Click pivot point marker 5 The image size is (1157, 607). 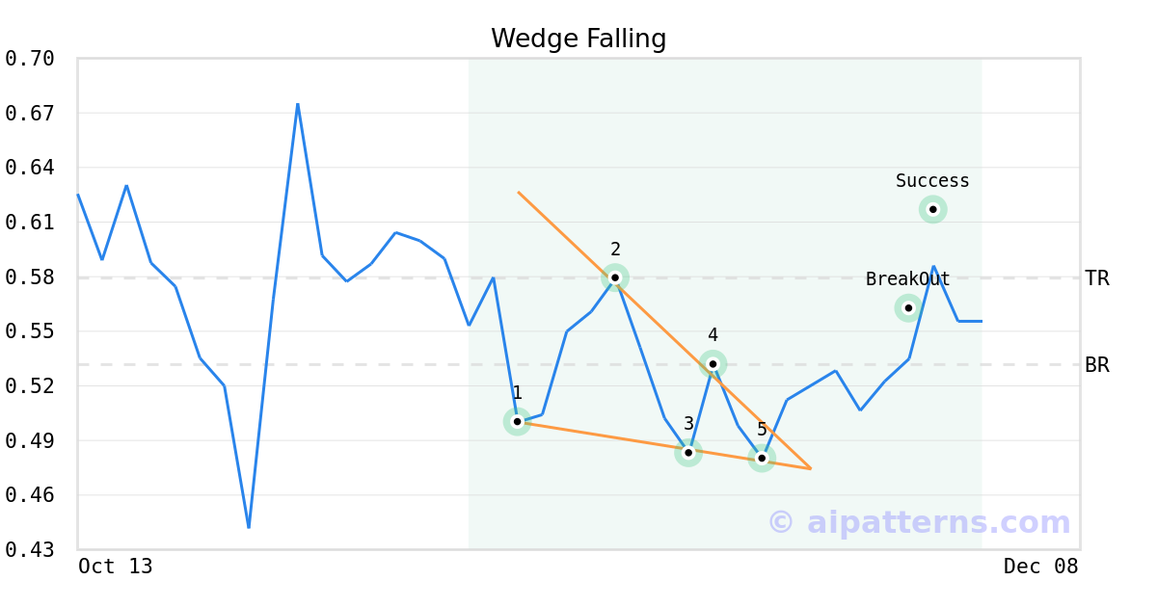click(762, 459)
